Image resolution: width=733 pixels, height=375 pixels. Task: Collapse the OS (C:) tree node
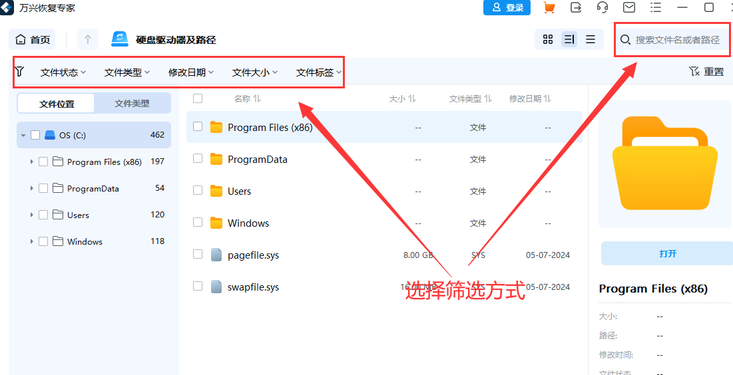tap(23, 136)
